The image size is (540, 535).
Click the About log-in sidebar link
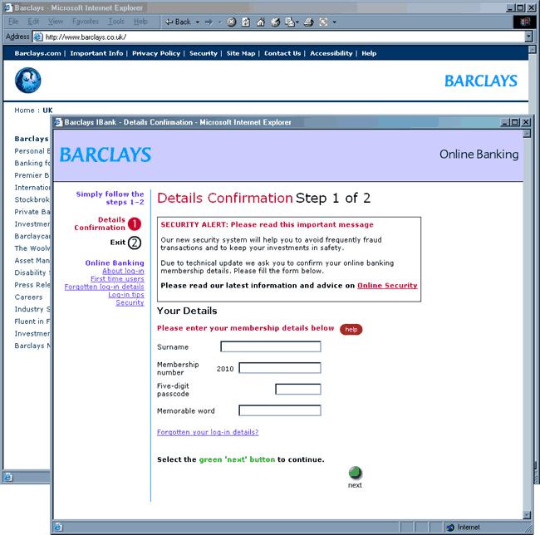click(x=123, y=271)
